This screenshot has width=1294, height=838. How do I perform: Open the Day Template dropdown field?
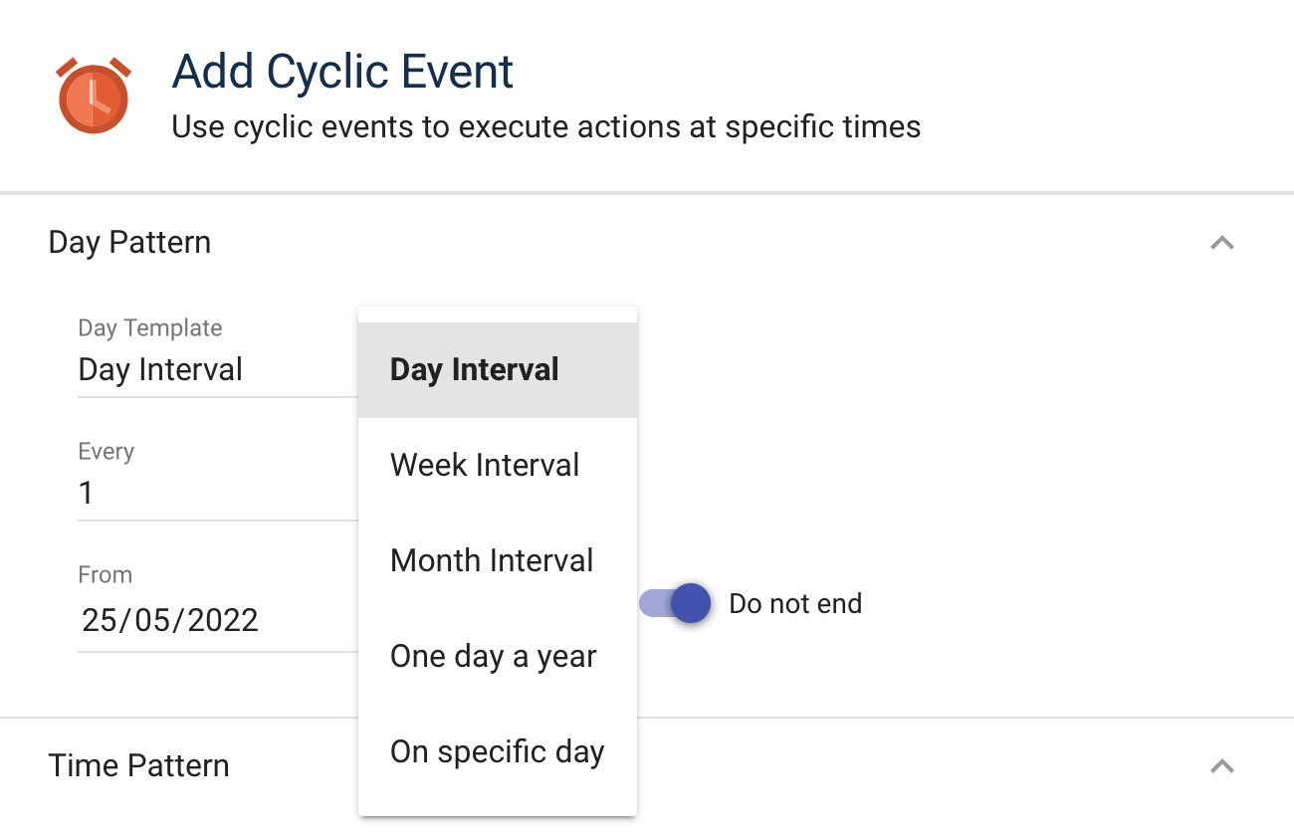click(x=199, y=370)
